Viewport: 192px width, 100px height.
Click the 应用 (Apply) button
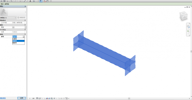click(x=22, y=98)
